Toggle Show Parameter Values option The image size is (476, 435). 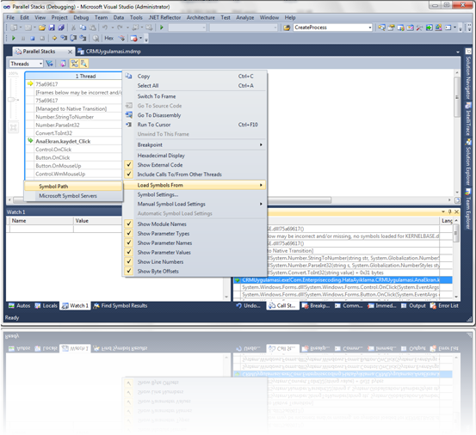(x=164, y=252)
